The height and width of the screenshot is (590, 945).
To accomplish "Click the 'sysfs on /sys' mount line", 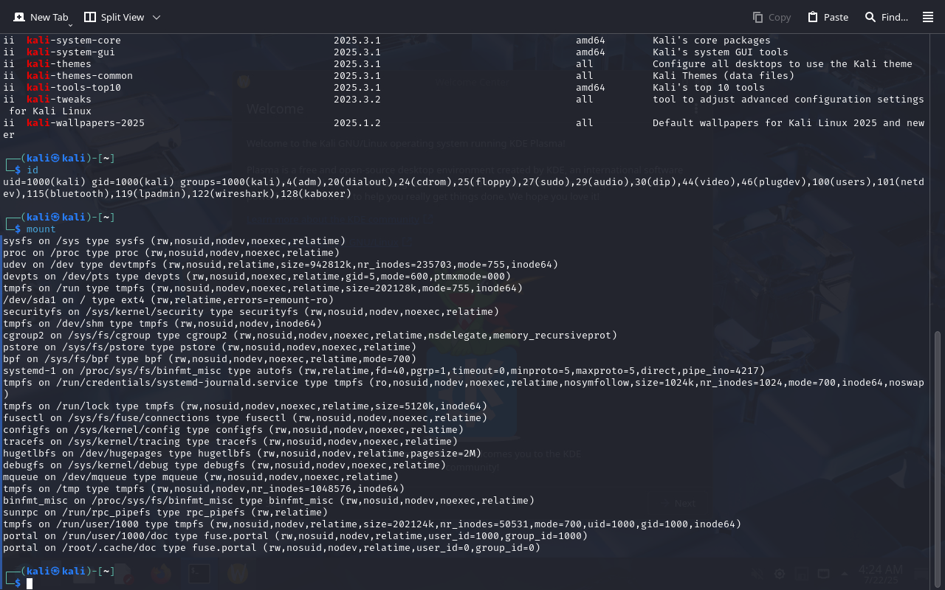I will click(x=174, y=241).
